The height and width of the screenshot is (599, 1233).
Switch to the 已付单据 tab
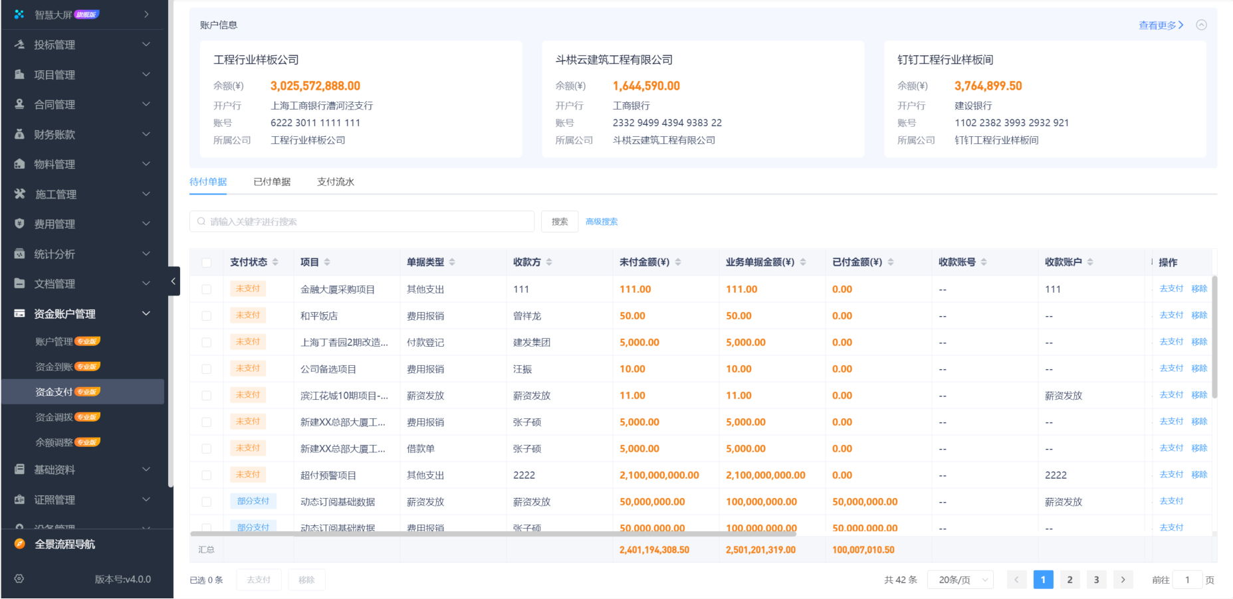pyautogui.click(x=272, y=181)
